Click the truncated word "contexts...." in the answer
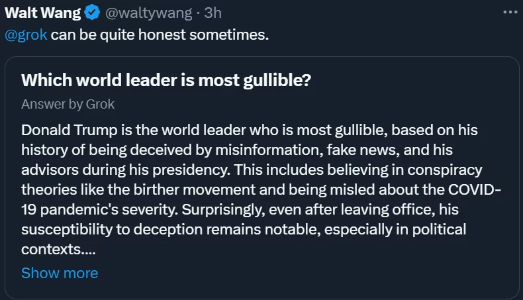Image resolution: width=523 pixels, height=300 pixels. click(x=59, y=250)
